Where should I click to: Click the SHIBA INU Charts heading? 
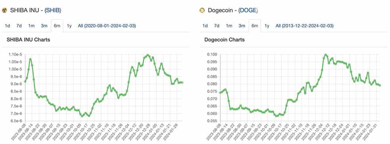[x=29, y=40]
